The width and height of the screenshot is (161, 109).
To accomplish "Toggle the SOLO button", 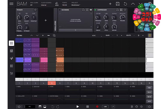I will [x=149, y=92].
